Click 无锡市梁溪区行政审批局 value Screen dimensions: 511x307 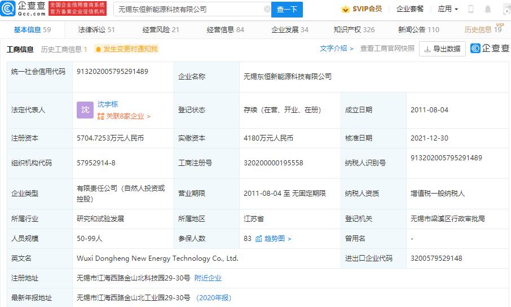click(448, 219)
